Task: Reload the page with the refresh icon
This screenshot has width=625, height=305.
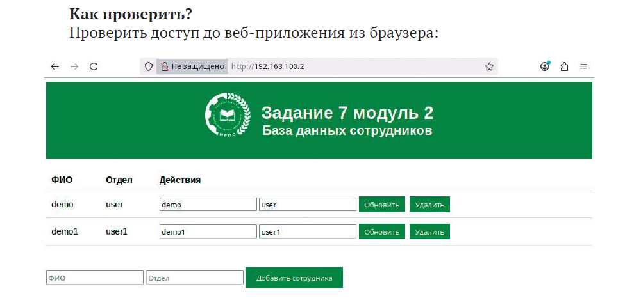Action: coord(94,66)
